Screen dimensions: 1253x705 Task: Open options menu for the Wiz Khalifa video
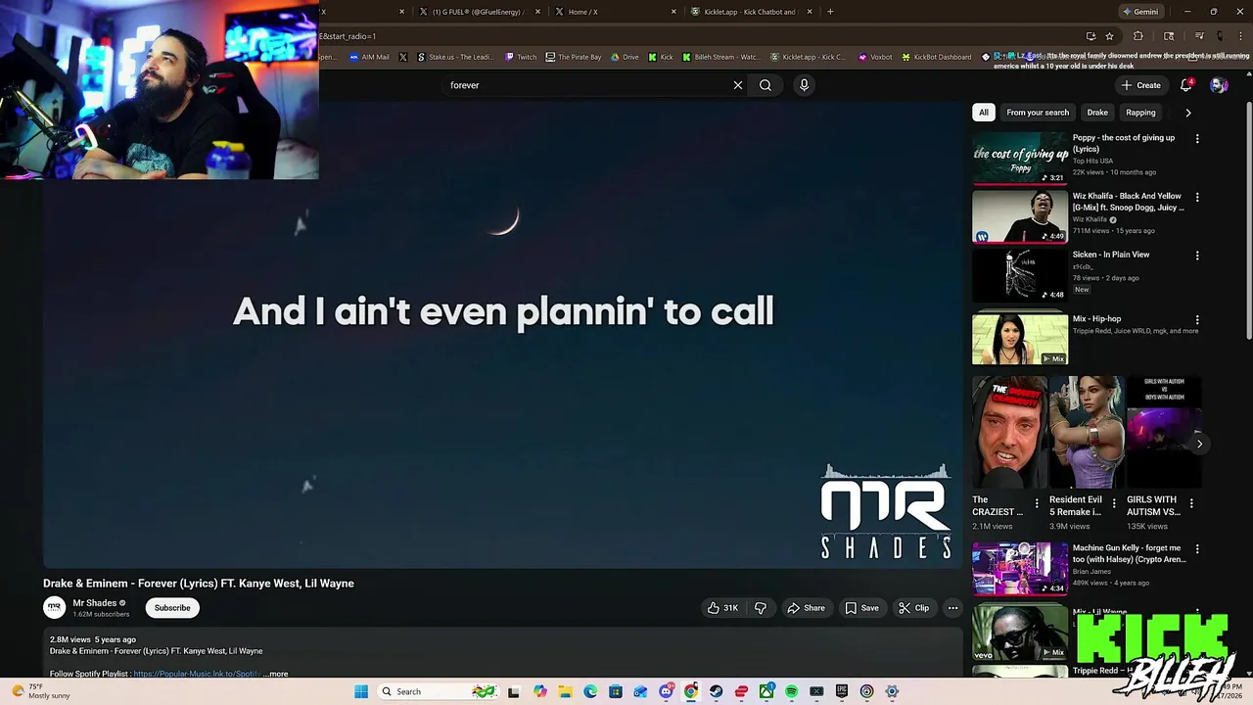pos(1197,198)
